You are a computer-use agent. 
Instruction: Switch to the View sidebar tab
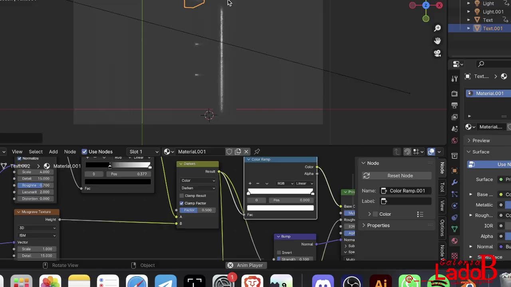[442, 206]
